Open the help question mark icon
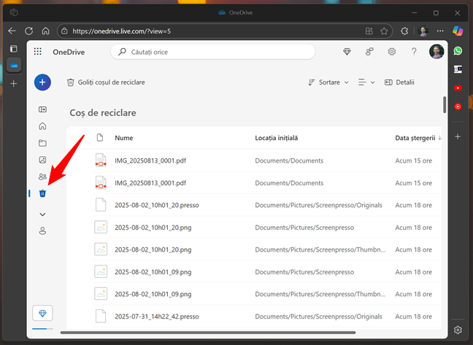 pyautogui.click(x=414, y=52)
